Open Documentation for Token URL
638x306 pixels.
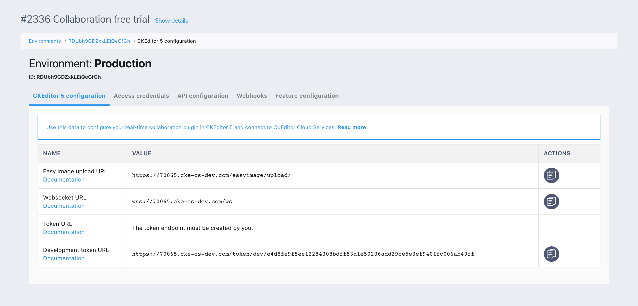coord(64,232)
